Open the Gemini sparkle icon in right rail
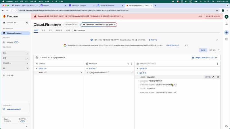230x129 pixels. coord(227,32)
